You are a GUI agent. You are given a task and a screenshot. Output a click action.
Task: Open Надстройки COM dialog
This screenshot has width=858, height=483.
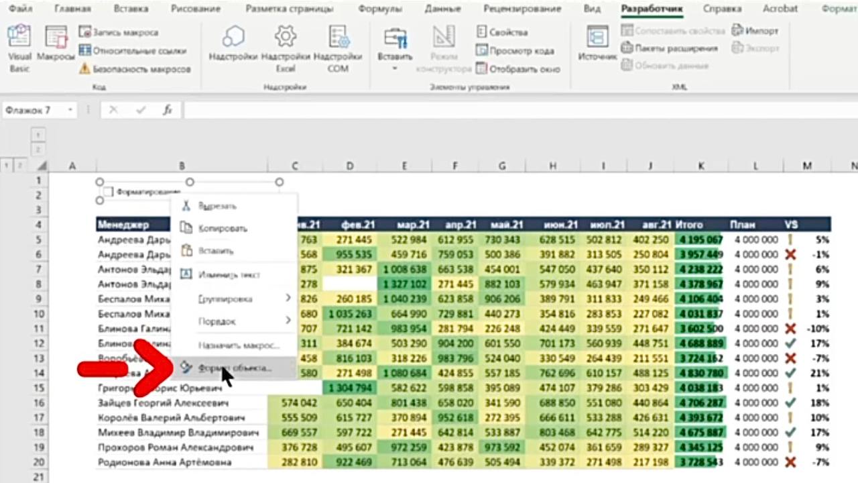tap(338, 48)
